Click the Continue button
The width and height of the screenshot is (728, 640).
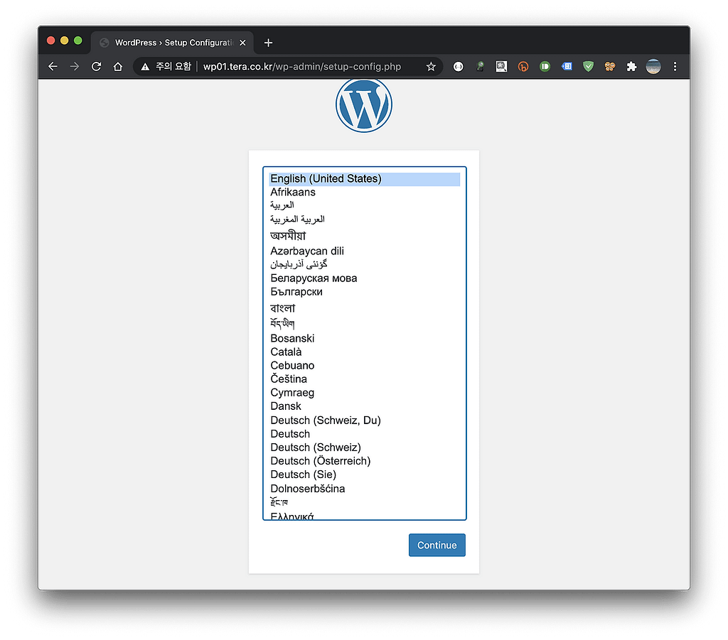click(x=437, y=545)
